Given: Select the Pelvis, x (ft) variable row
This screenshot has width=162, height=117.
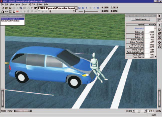Looking at the screenshot, I should tap(140, 32).
